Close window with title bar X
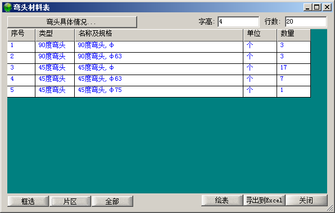335x213 pixels. (x=327, y=7)
